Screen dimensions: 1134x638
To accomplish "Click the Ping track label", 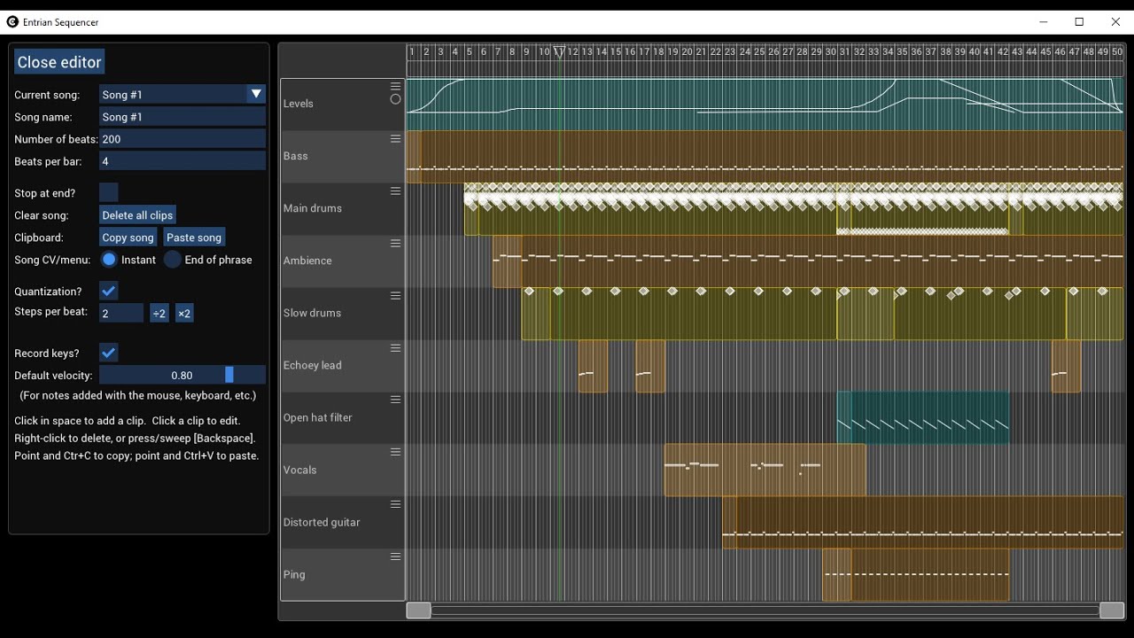I will tap(294, 574).
